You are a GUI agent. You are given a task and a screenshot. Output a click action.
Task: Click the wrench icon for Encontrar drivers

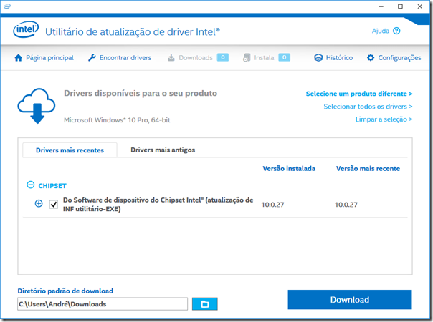(x=92, y=58)
